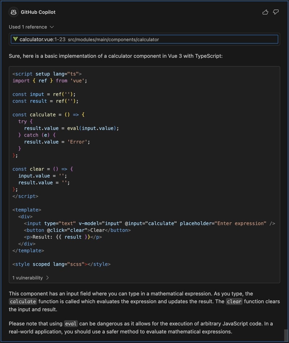Click the line "import { ref } from 'vue';"
The height and width of the screenshot is (343, 289).
pos(49,81)
